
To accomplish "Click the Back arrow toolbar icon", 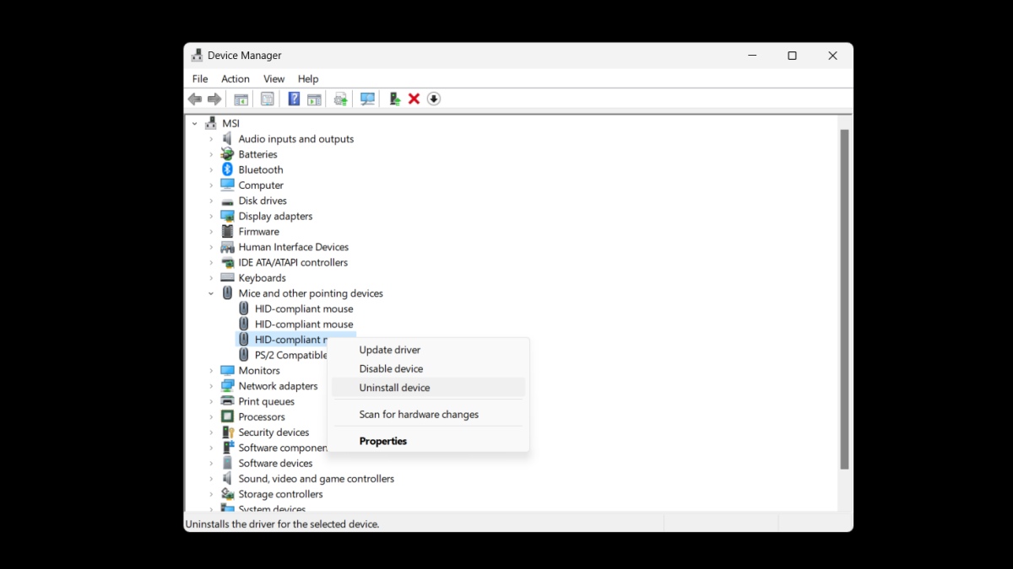I will pos(195,99).
